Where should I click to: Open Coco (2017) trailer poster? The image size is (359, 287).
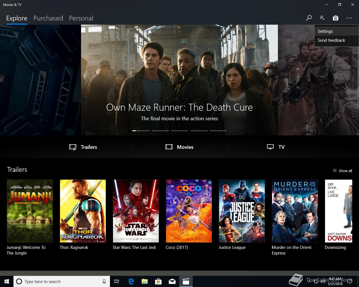click(x=189, y=211)
